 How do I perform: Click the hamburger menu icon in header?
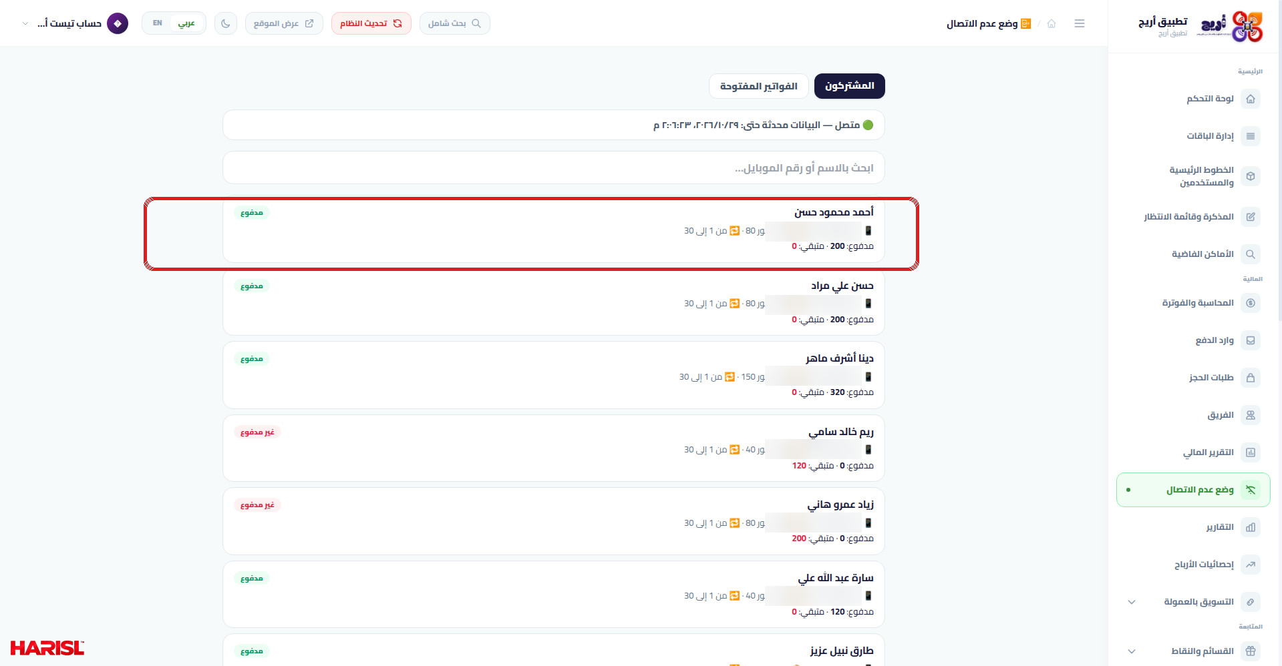[x=1080, y=23]
